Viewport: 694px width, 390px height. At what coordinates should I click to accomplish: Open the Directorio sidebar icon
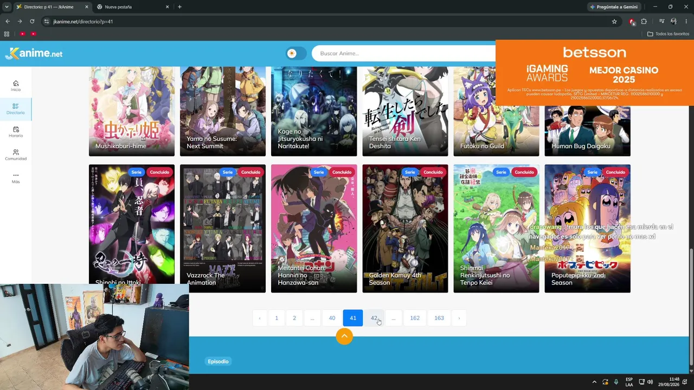pos(16,109)
